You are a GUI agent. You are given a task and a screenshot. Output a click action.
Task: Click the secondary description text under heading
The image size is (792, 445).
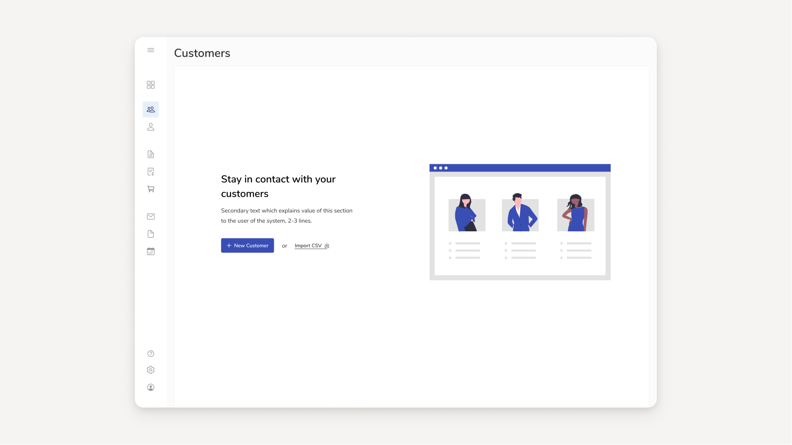coord(286,215)
